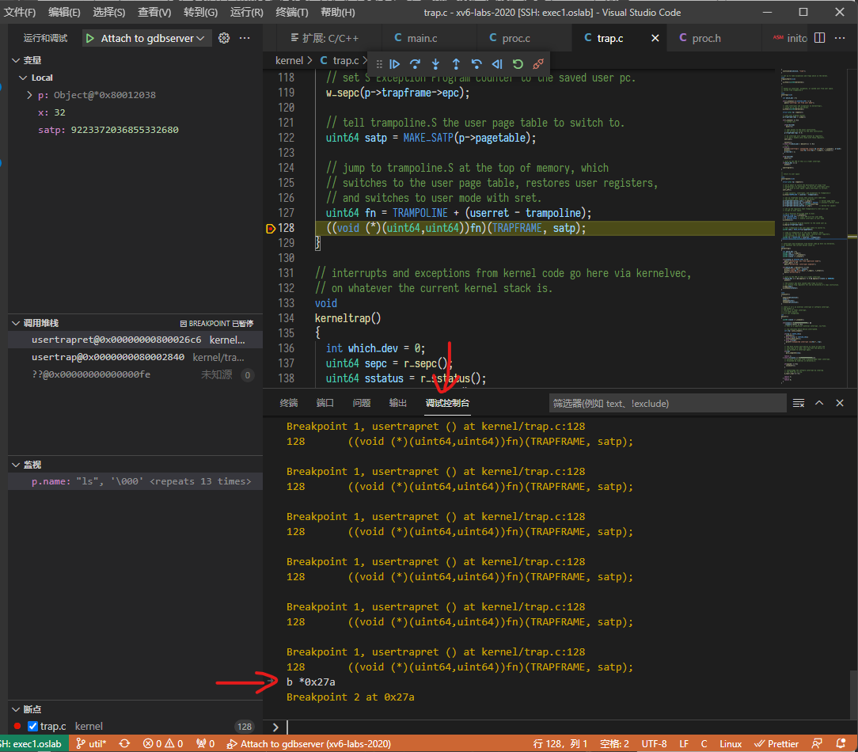The width and height of the screenshot is (858, 752).
Task: Switch to the proc.c editor tab
Action: click(515, 38)
